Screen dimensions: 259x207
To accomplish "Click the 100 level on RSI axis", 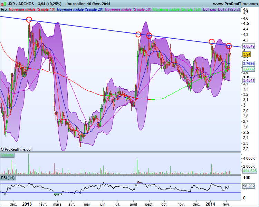I will (247, 178).
